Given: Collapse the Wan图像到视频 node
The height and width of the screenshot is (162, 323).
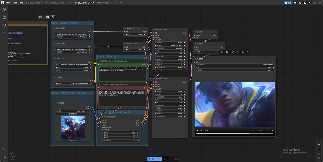Looking at the screenshot, I should pos(103,117).
